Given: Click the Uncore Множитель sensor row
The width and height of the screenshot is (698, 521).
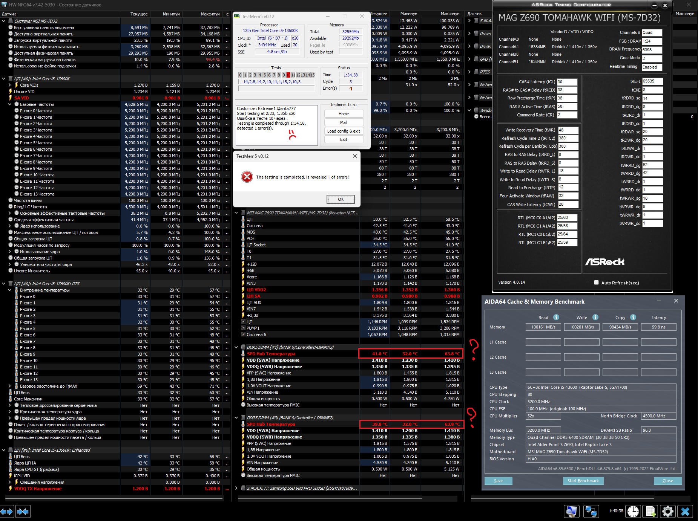Looking at the screenshot, I should click(115, 271).
